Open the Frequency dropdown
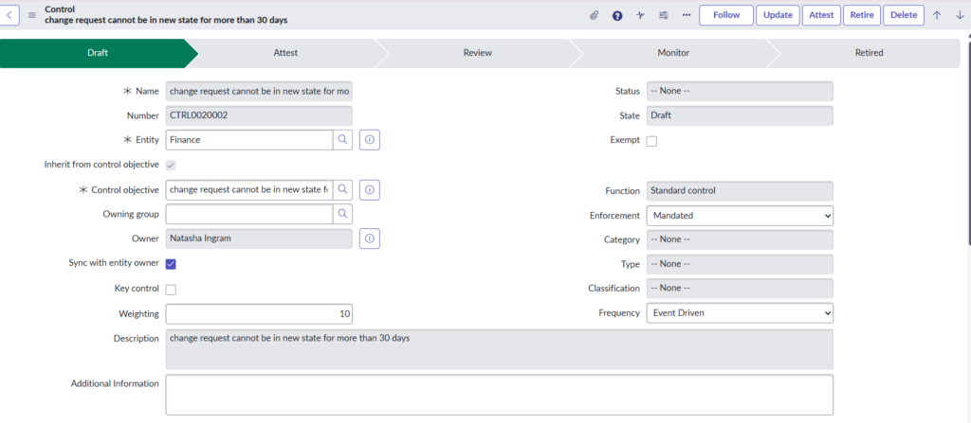This screenshot has width=971, height=423. pyautogui.click(x=740, y=313)
